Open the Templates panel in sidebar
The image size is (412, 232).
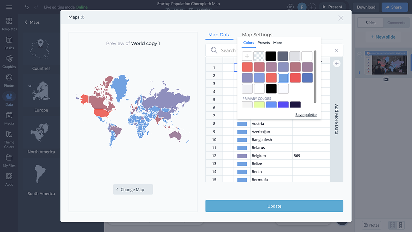coord(9,24)
